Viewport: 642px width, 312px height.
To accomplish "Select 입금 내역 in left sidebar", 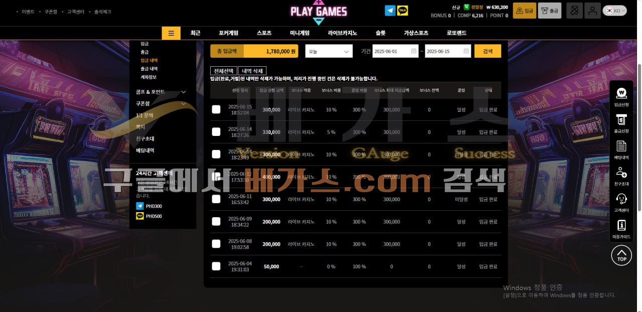I will 149,60.
